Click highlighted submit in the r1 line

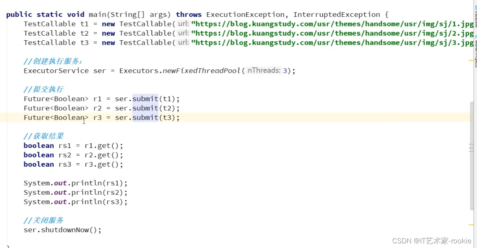point(145,99)
